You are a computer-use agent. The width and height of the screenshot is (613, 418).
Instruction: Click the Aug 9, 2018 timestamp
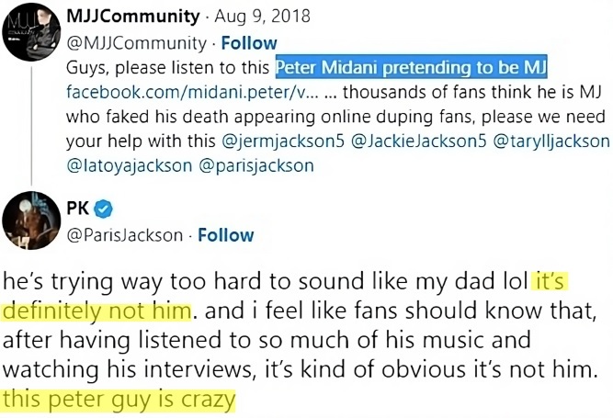[262, 17]
